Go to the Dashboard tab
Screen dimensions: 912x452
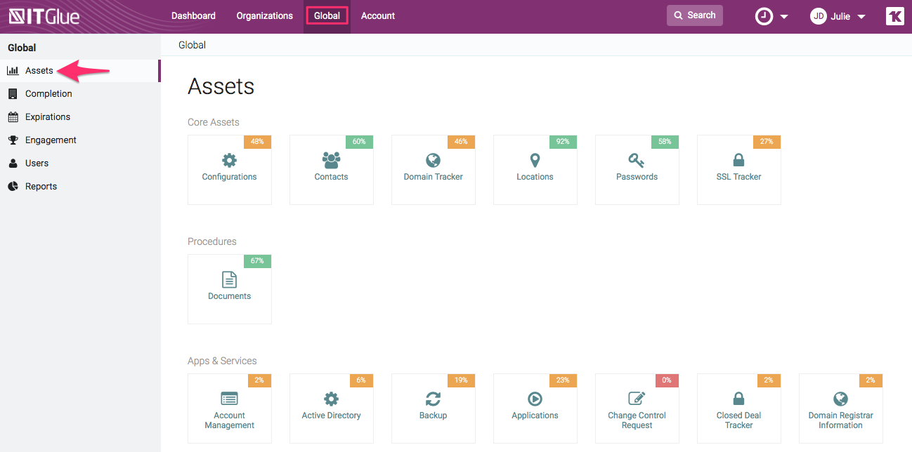point(193,15)
